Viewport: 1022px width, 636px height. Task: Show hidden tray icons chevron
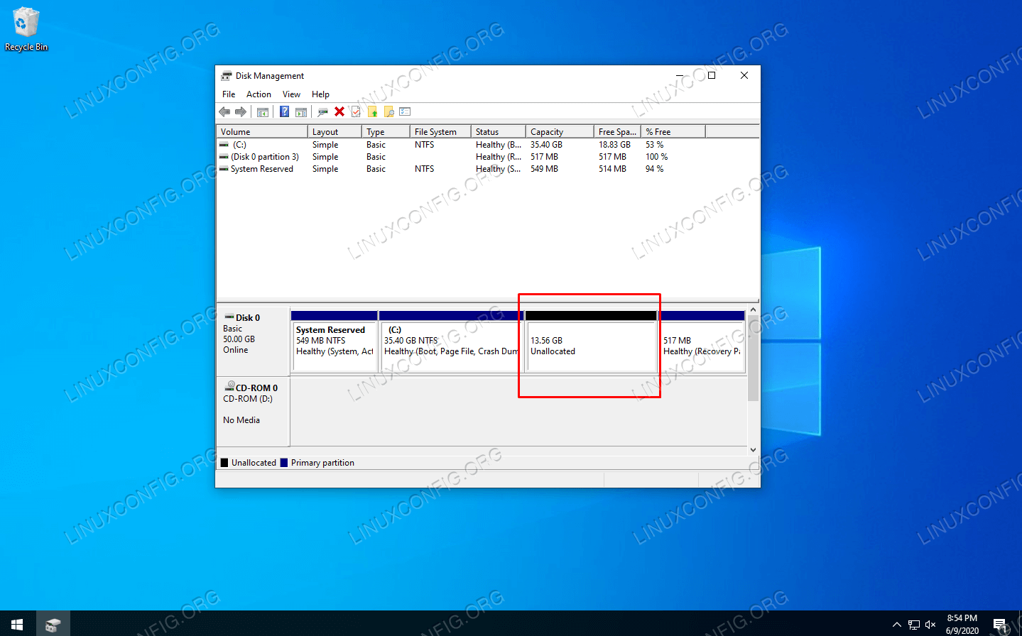pyautogui.click(x=896, y=625)
